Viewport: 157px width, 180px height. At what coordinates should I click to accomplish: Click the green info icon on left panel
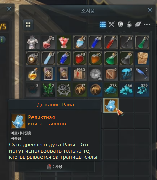(x=2, y=40)
